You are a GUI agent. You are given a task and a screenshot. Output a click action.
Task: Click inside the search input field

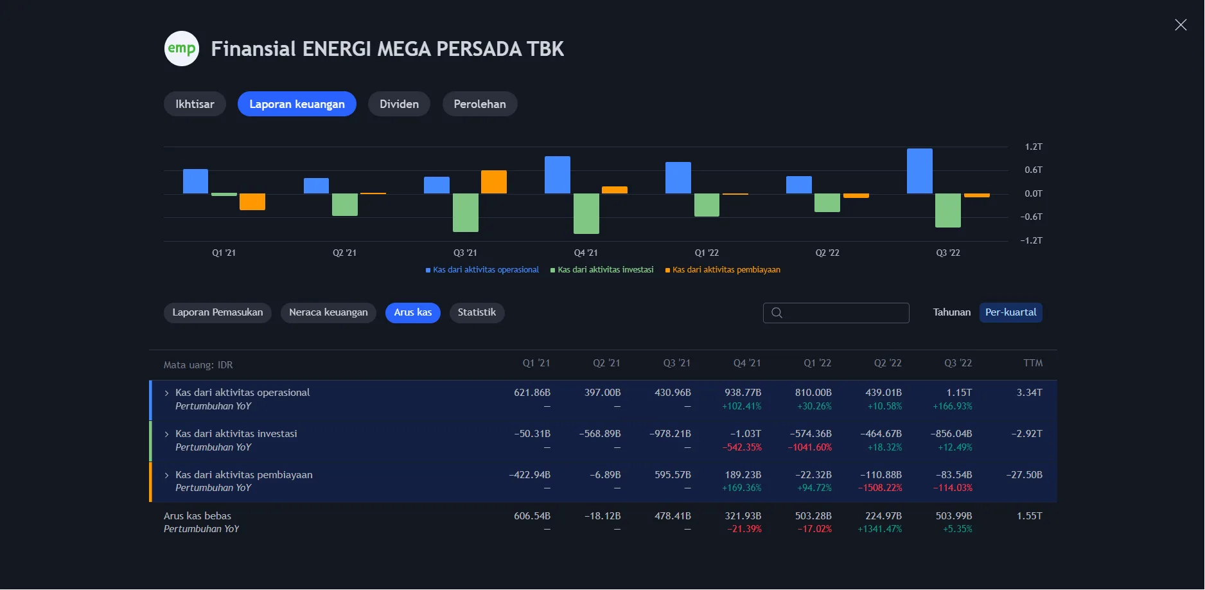point(835,312)
